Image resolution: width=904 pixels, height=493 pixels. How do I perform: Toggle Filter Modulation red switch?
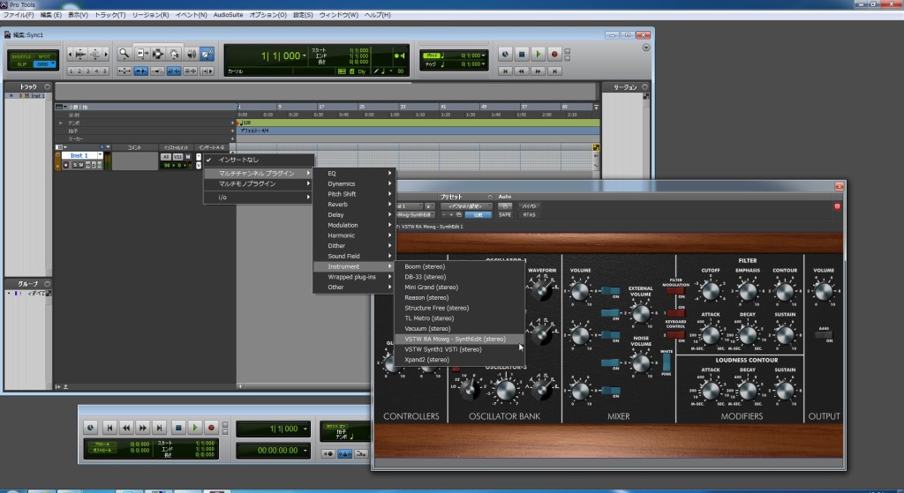(x=675, y=291)
